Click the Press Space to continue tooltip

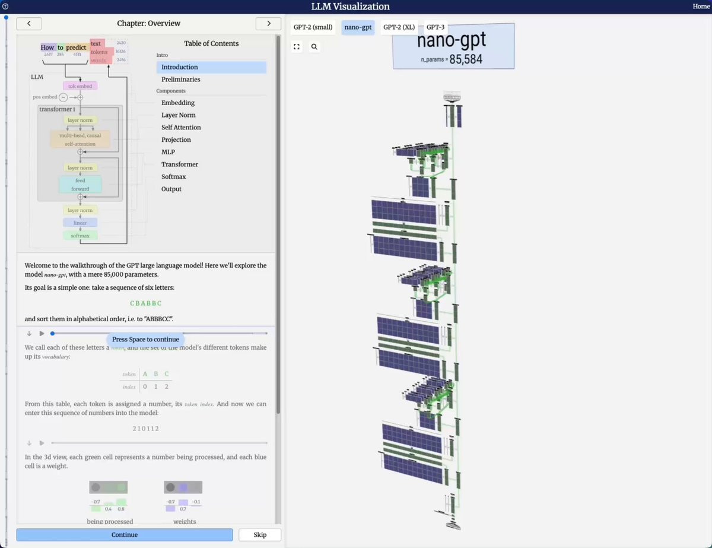coord(145,340)
